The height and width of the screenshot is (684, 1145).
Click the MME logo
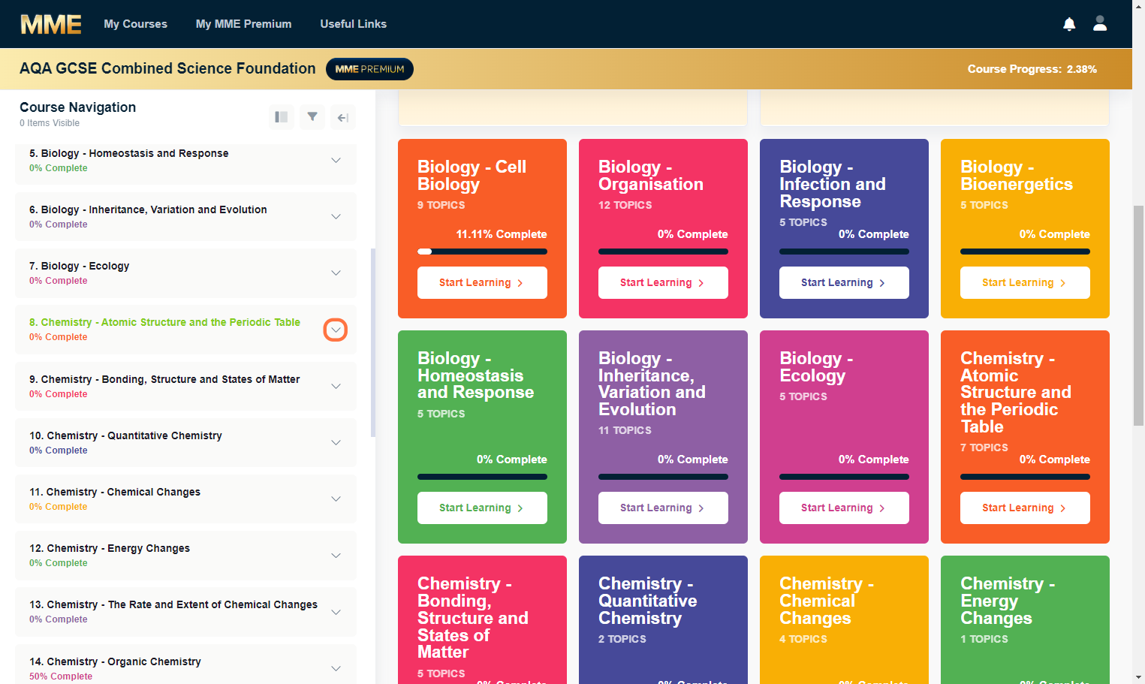pos(51,24)
